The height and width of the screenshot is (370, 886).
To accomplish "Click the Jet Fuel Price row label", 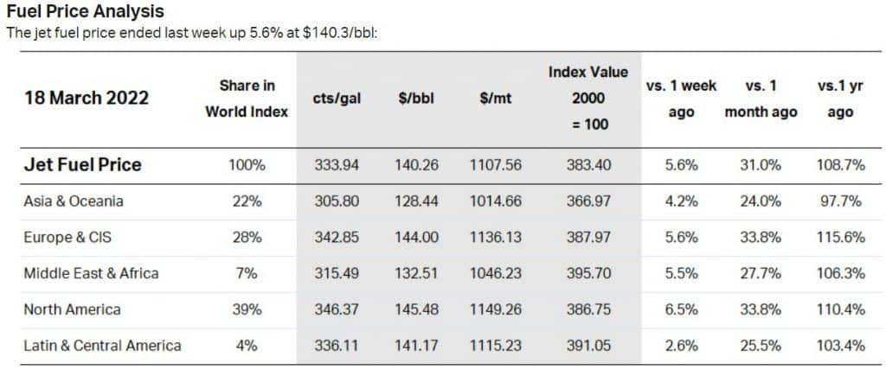I will tap(82, 165).
